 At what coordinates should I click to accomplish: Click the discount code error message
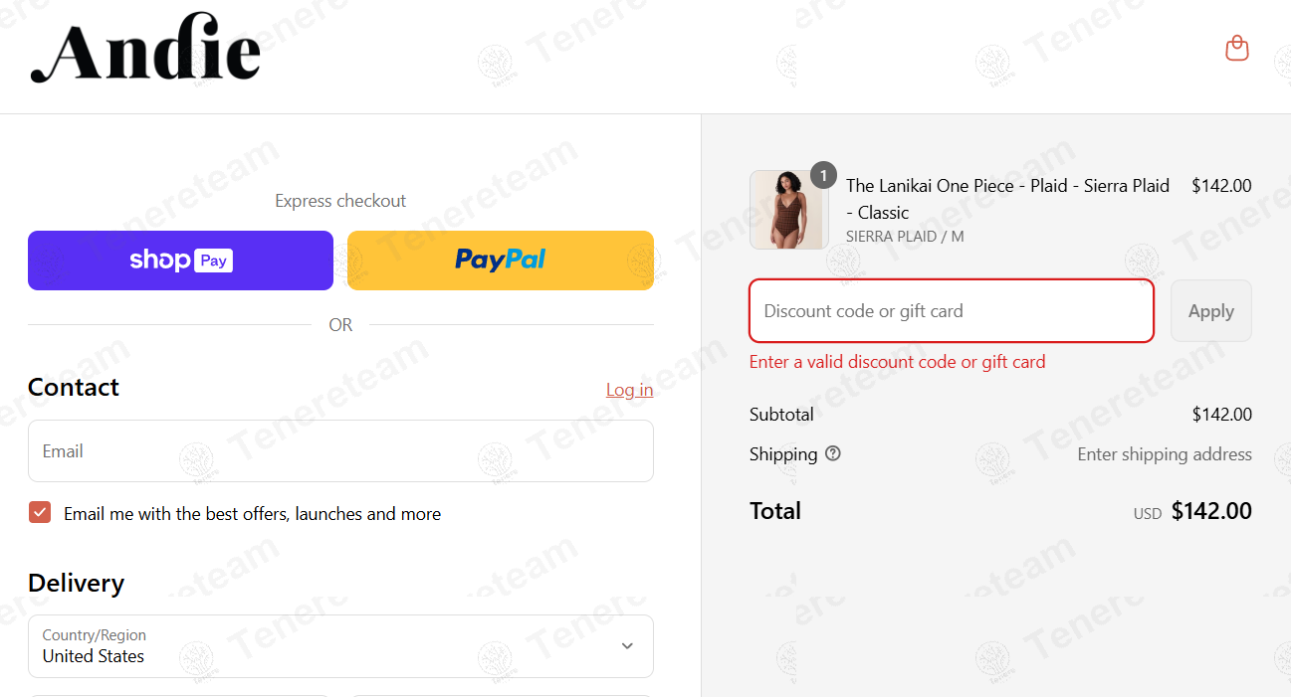(x=897, y=362)
